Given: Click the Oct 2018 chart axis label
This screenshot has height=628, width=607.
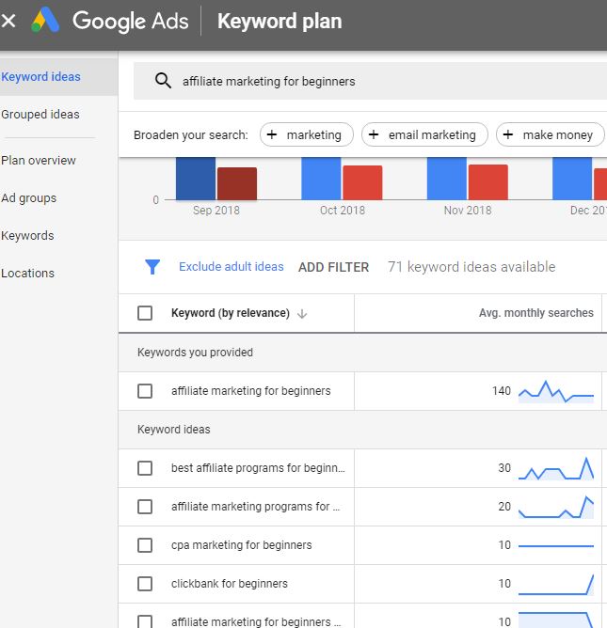Looking at the screenshot, I should click(x=343, y=211).
